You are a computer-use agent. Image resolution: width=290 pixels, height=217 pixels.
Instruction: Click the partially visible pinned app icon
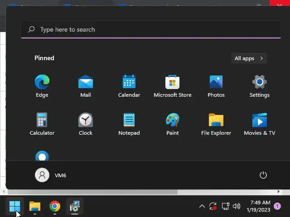(x=42, y=156)
